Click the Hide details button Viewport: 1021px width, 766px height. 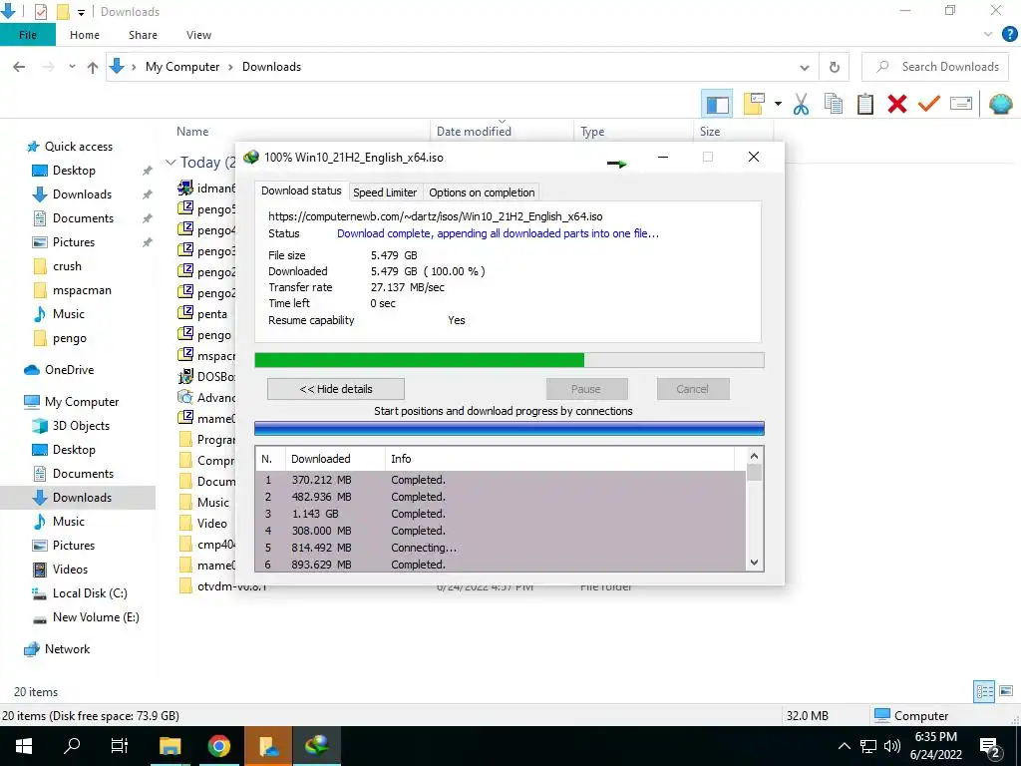tap(336, 389)
